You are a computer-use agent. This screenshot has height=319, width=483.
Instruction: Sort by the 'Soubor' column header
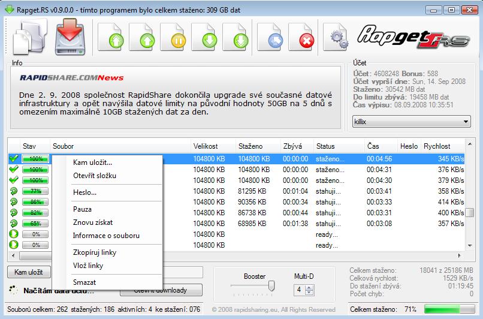(x=120, y=146)
